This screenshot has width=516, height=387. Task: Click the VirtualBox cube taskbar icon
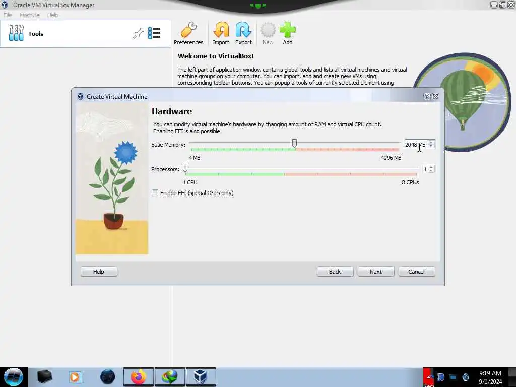pyautogui.click(x=201, y=377)
